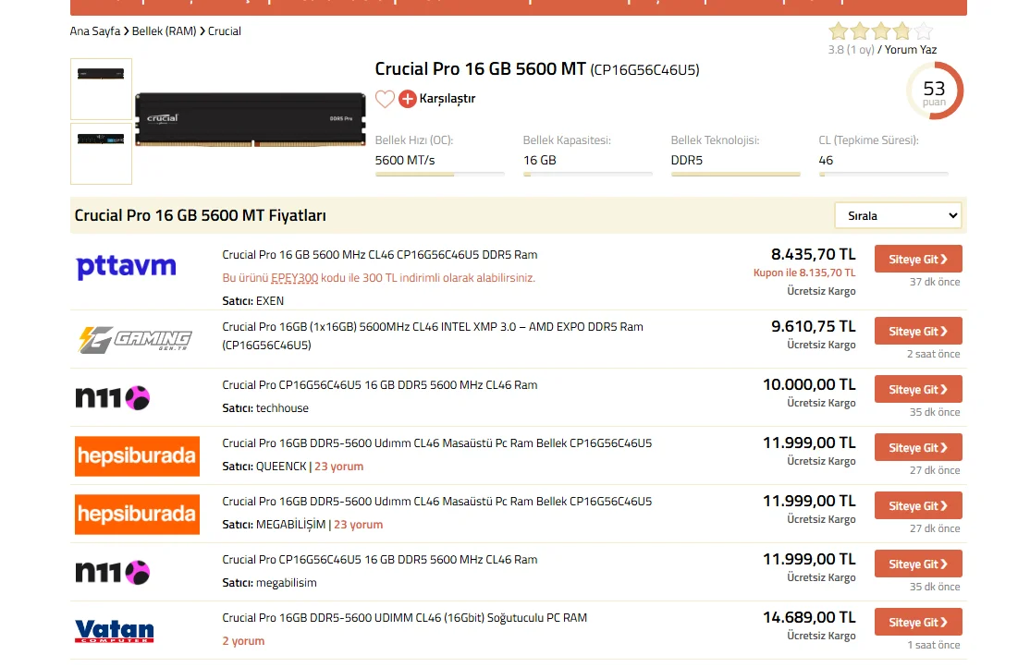
Task: Go to Ana Sayfa breadcrumb
Action: (x=95, y=30)
